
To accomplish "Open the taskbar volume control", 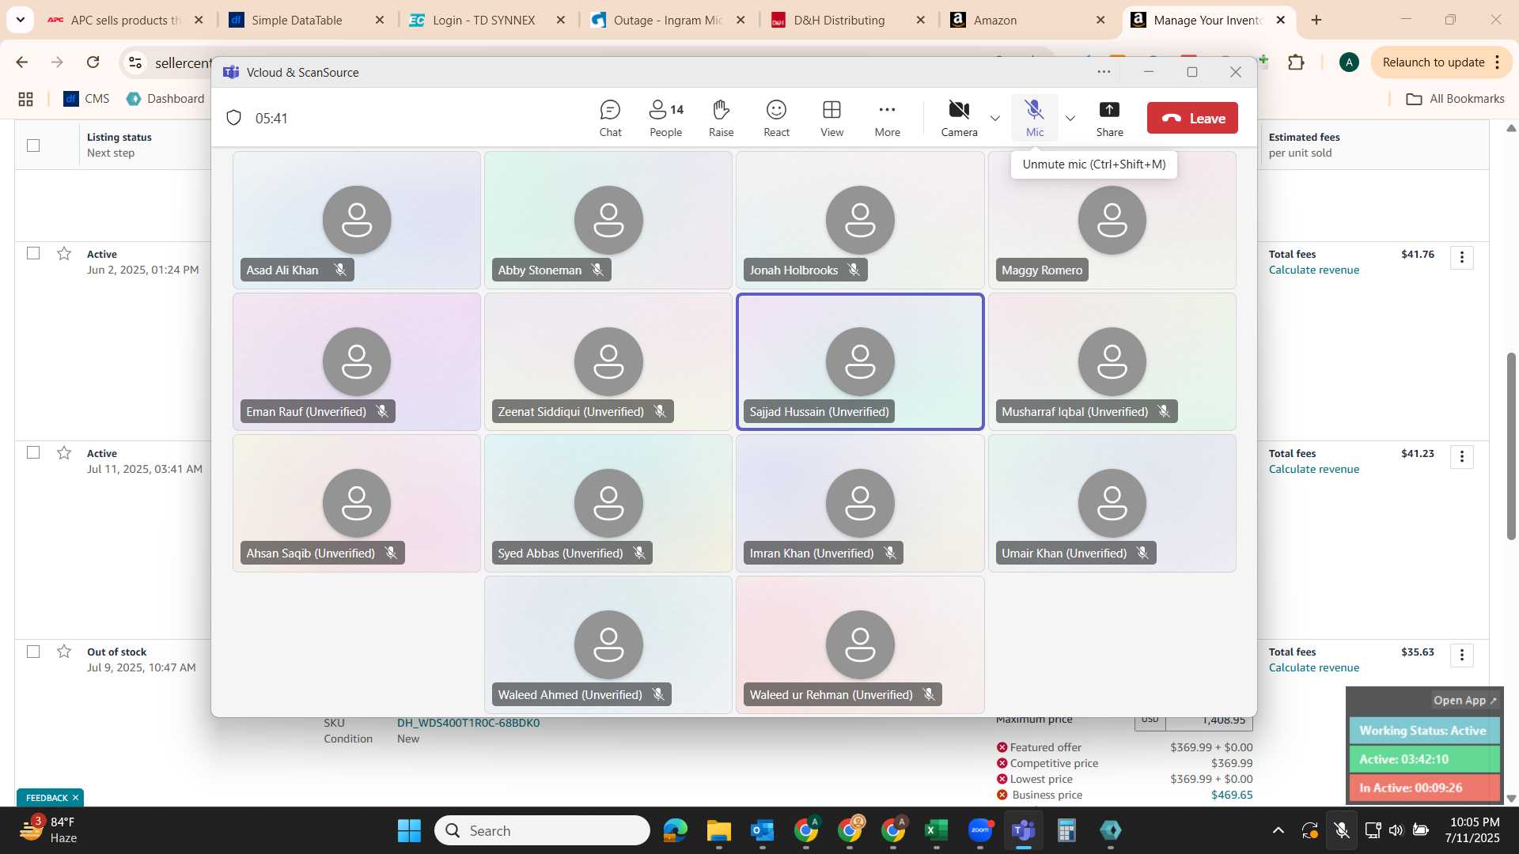I will (x=1396, y=830).
